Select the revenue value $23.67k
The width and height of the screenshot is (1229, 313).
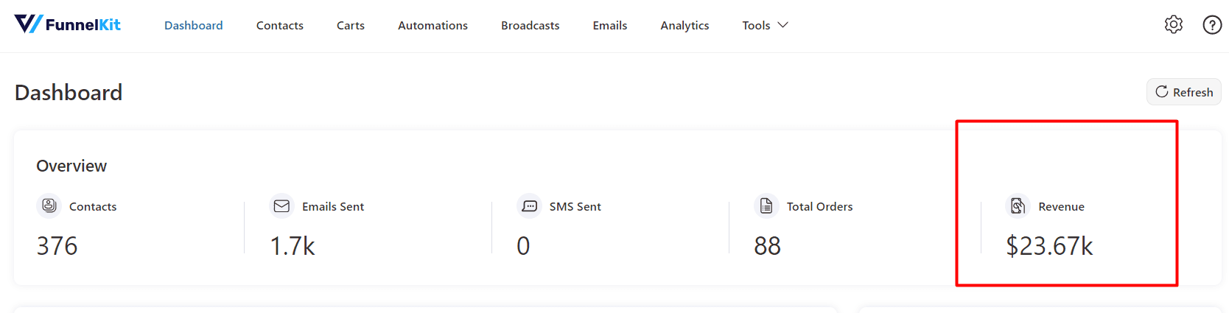tap(1049, 246)
